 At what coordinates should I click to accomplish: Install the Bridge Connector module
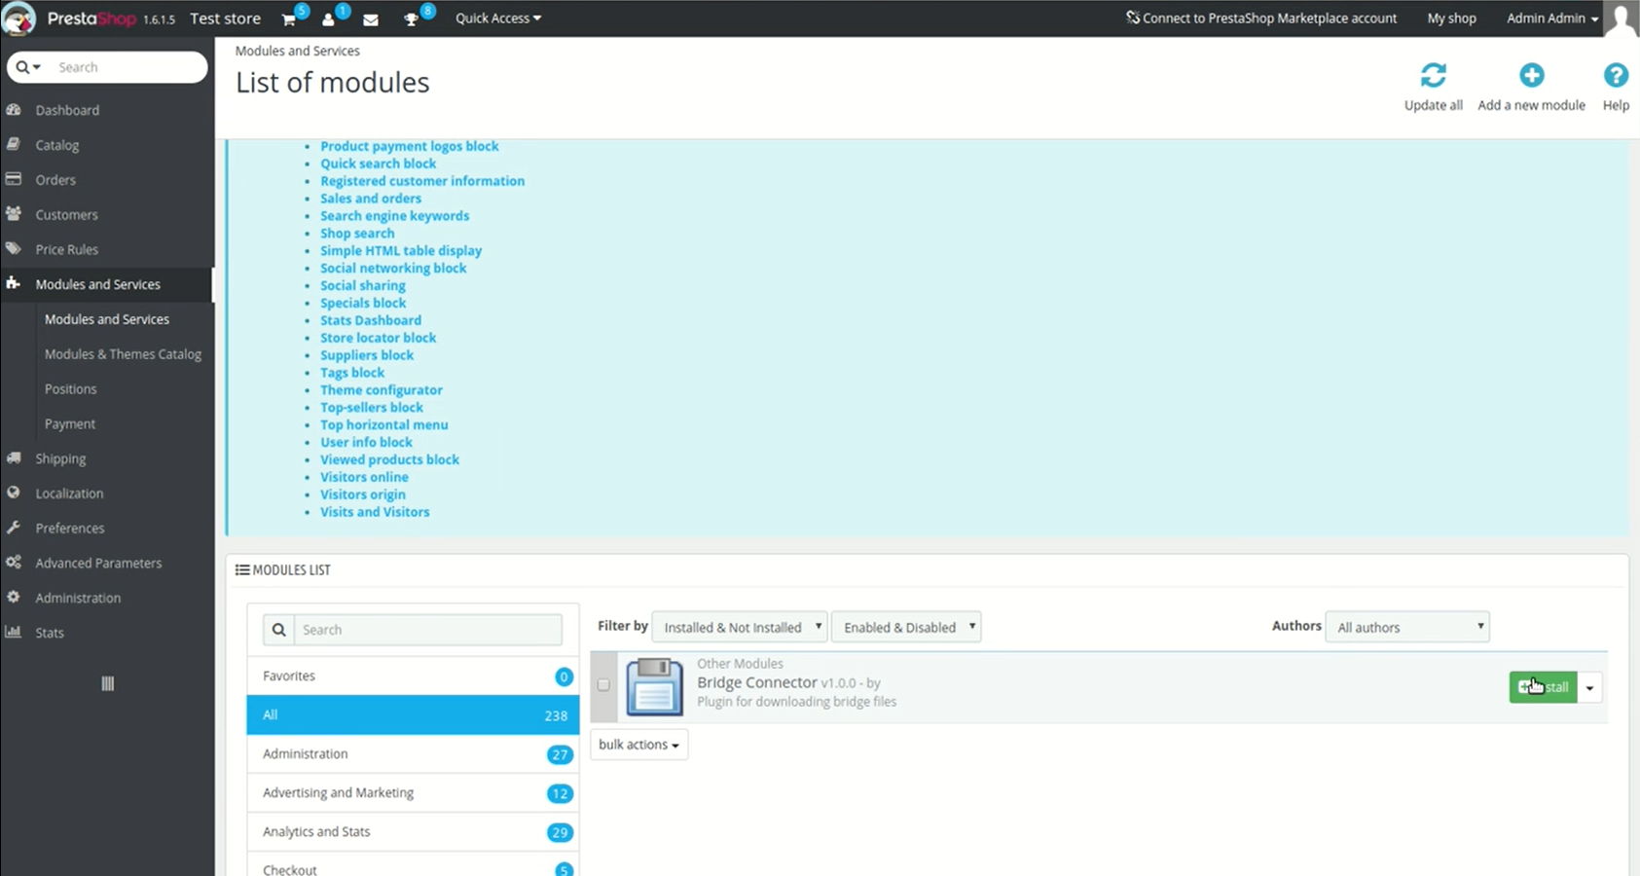(x=1543, y=687)
